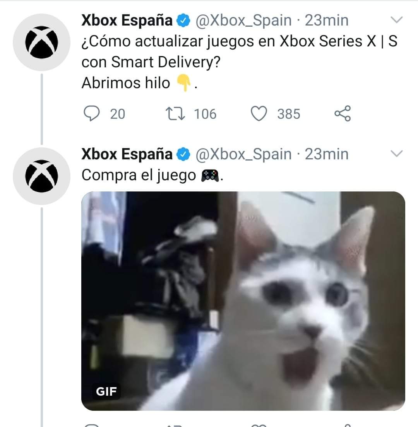
Task: Open the @Xbox_Spain handle in first tweet
Action: [x=243, y=21]
